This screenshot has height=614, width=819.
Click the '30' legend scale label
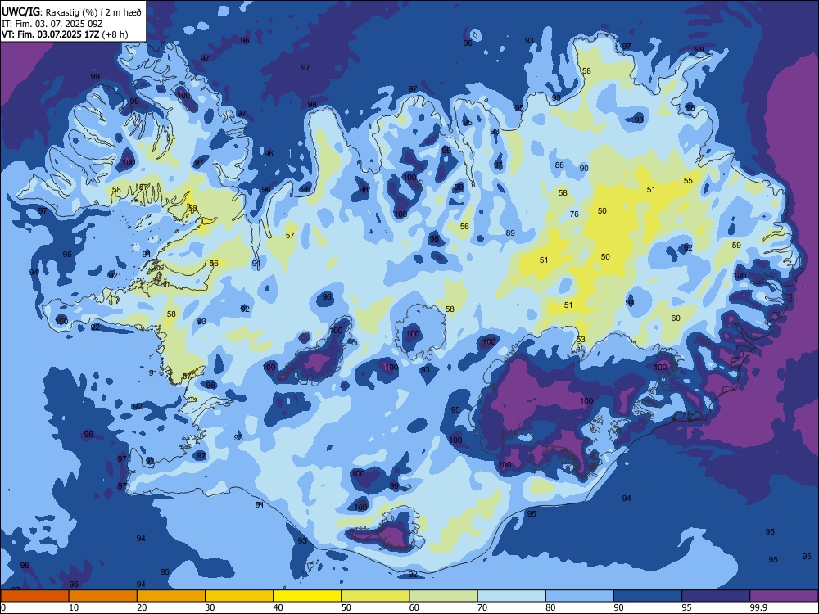point(210,607)
